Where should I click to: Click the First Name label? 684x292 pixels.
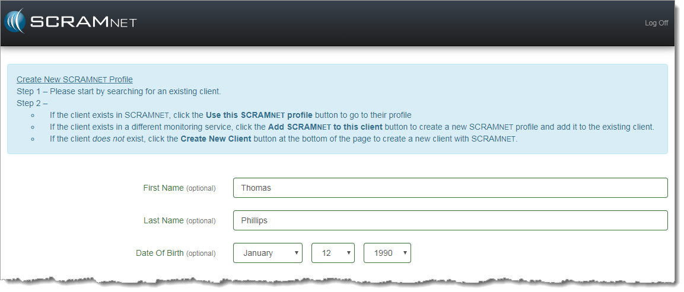pyautogui.click(x=163, y=188)
